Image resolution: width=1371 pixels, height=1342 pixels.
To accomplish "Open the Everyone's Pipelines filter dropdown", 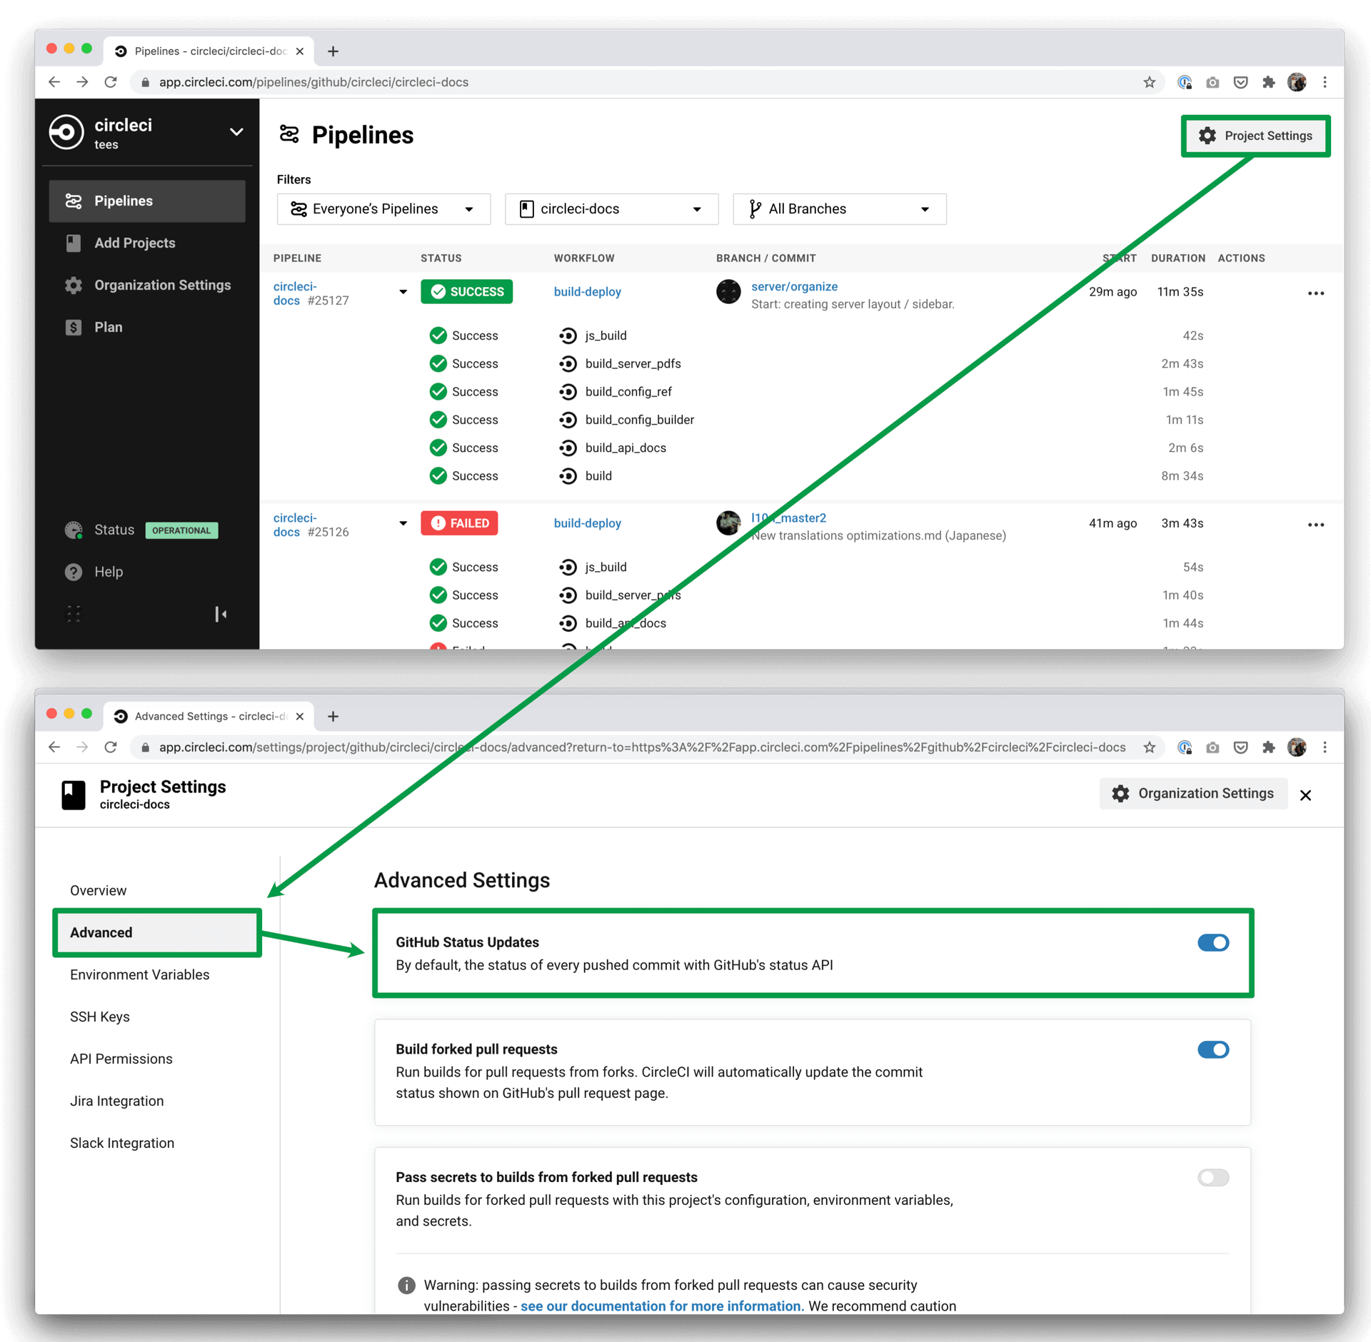I will coord(383,209).
